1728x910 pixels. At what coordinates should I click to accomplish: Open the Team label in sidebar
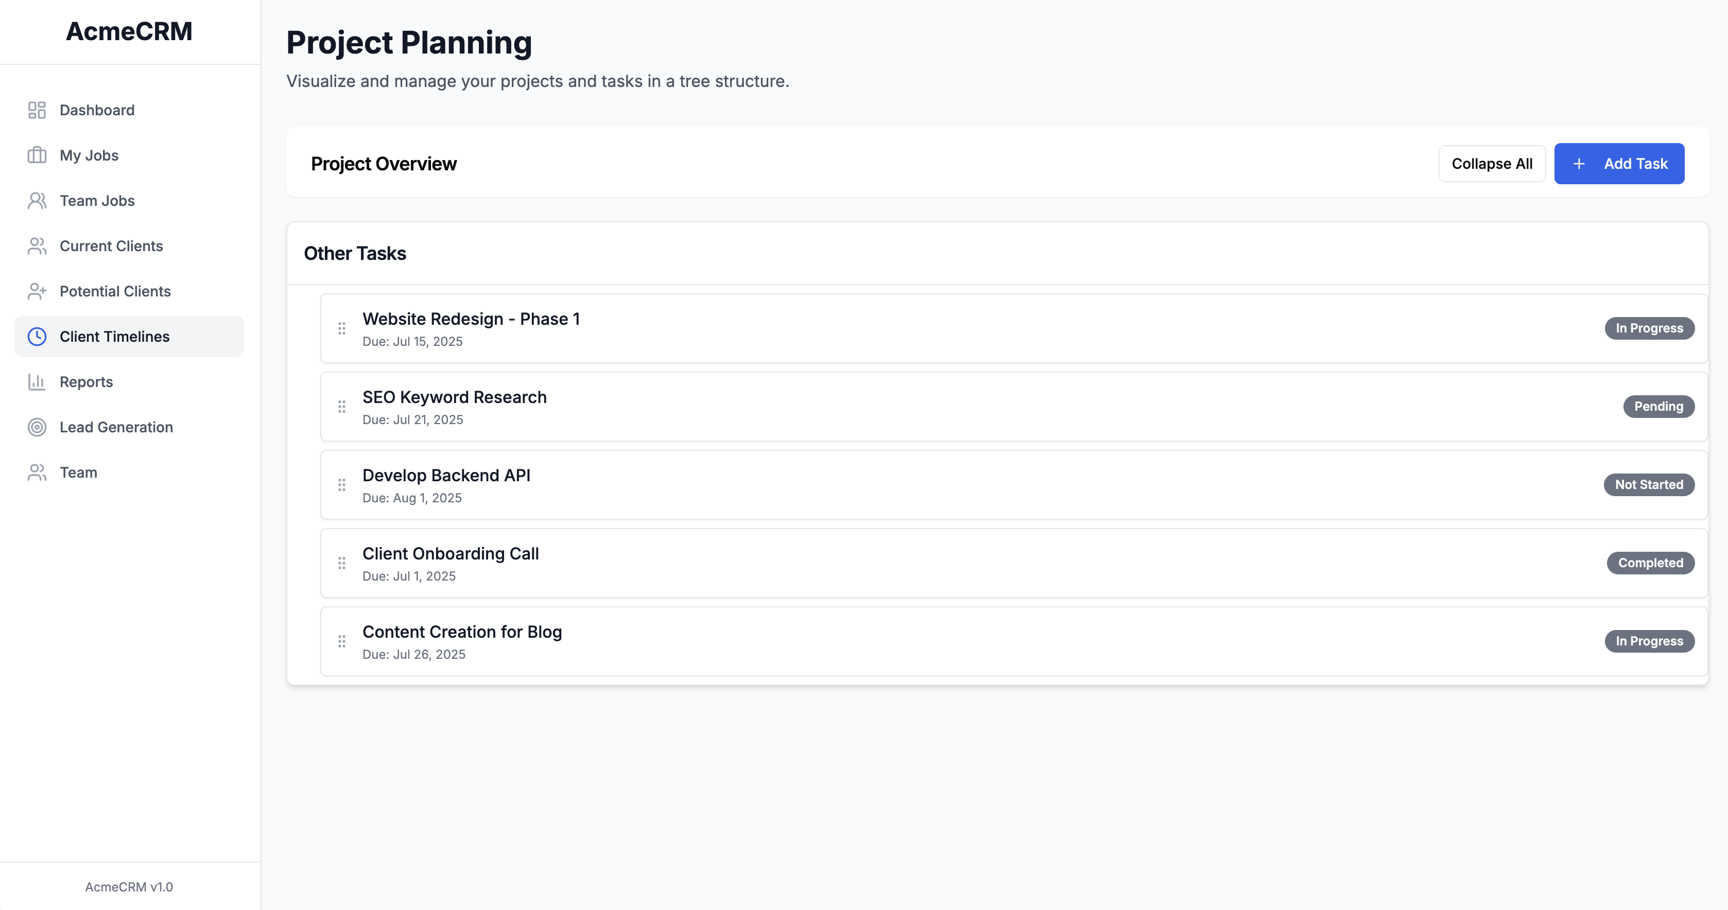point(78,473)
